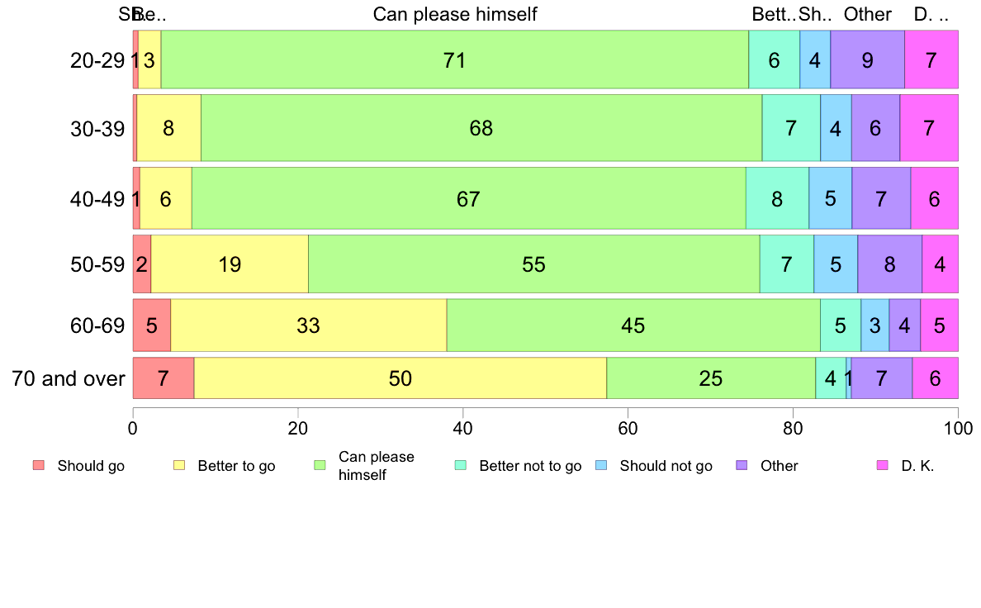The image size is (981, 608).
Task: Select the red 7 segment for 70 and over
Action: pos(163,378)
